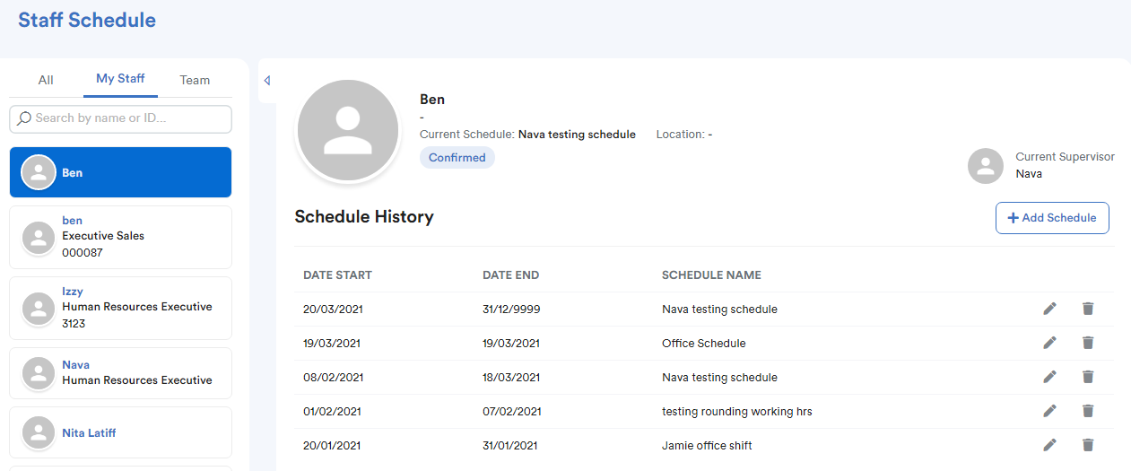The image size is (1131, 471).
Task: Delete the 08/02/2021 Nava testing schedule row
Action: click(1088, 377)
